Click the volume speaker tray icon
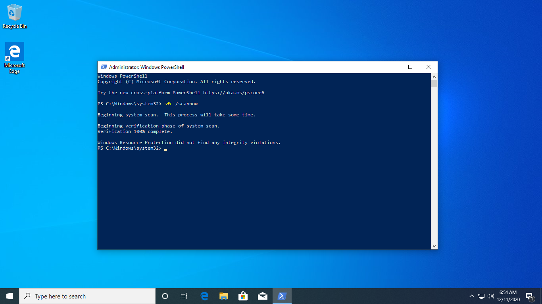Viewport: 542px width, 304px height. 491,296
